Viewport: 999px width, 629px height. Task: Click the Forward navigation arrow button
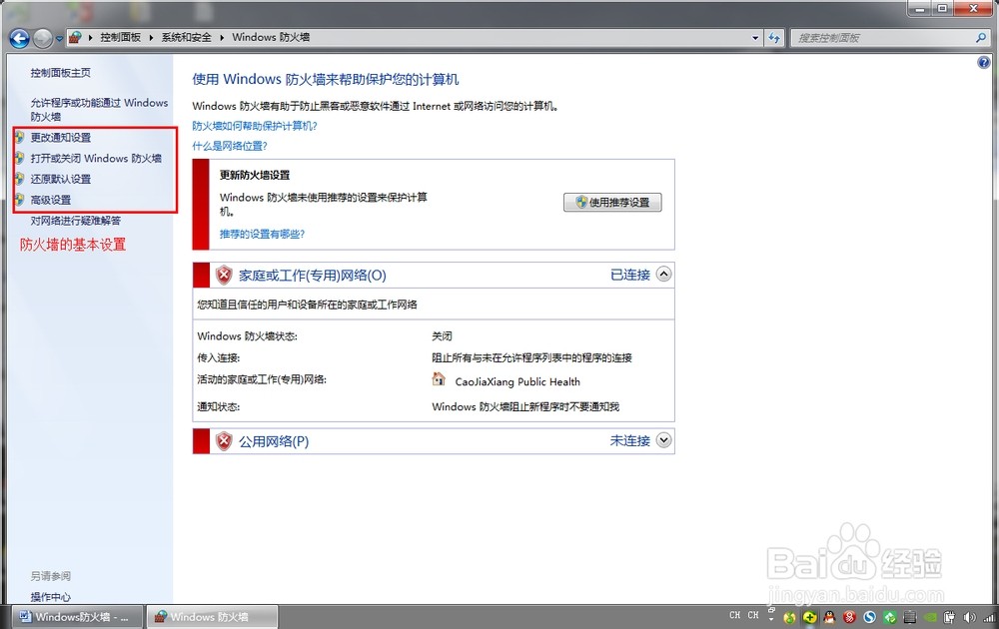[x=42, y=39]
